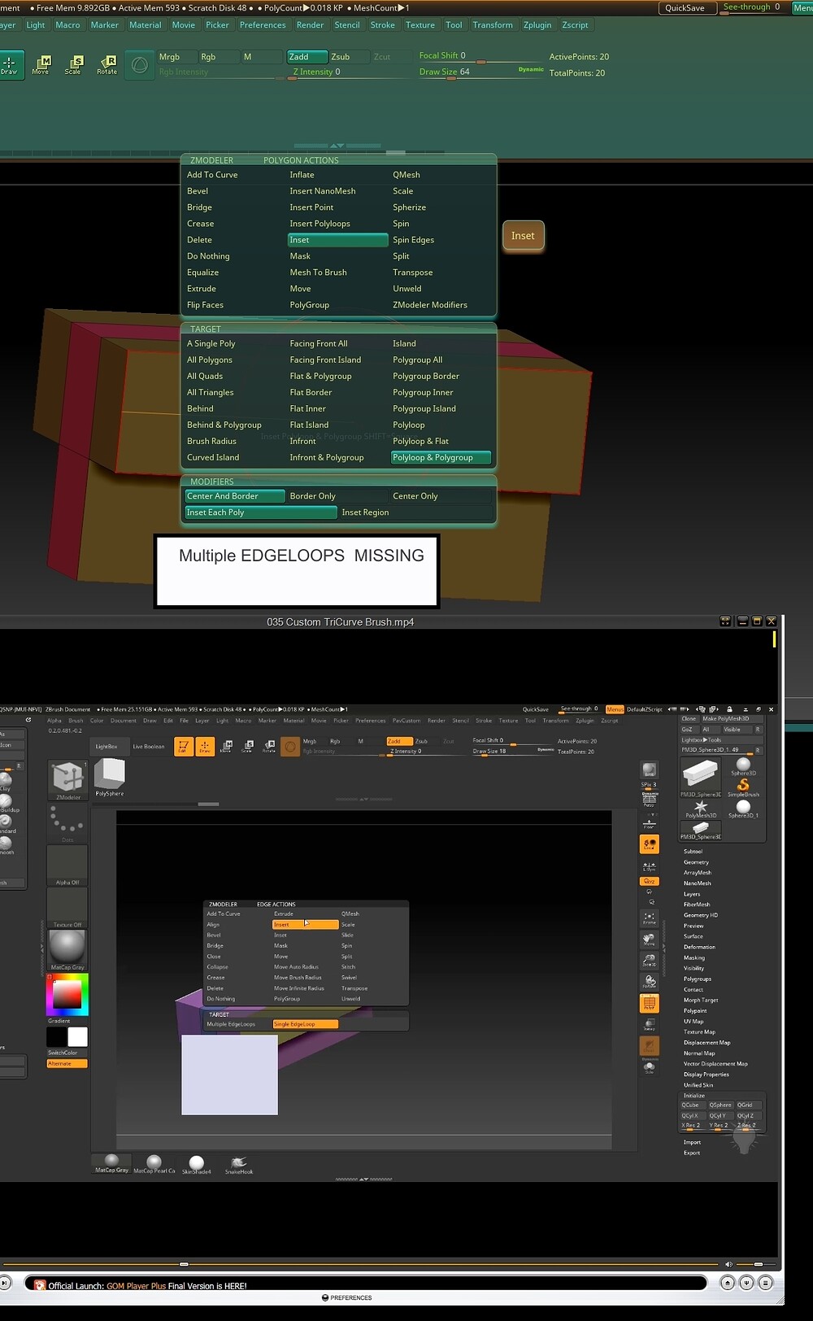Select Polyloop & Flat target
This screenshot has height=1321, width=813.
coord(420,441)
